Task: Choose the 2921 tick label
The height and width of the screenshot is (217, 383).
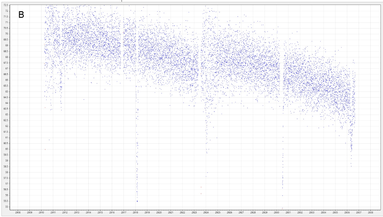Action: (x=171, y=212)
